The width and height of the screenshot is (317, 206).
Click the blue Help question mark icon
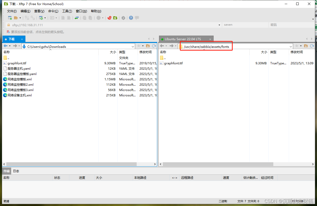pos(131,18)
